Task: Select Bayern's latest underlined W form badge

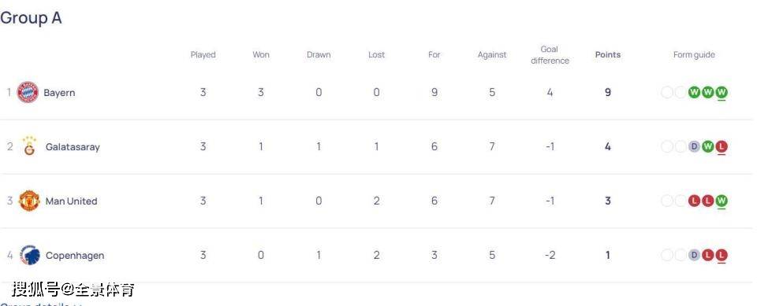Action: 722,92
